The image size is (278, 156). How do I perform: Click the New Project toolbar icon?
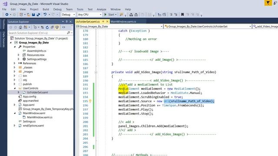[21, 14]
